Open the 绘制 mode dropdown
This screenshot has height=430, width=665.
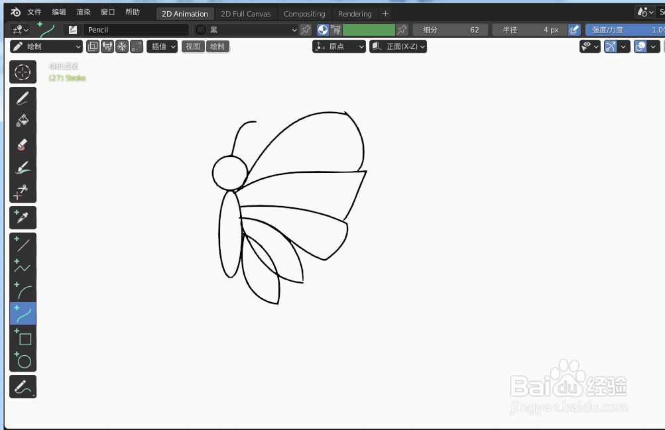point(46,46)
